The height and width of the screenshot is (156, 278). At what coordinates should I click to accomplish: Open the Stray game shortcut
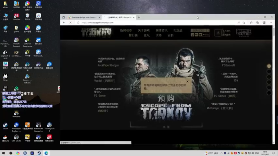tap(5, 77)
